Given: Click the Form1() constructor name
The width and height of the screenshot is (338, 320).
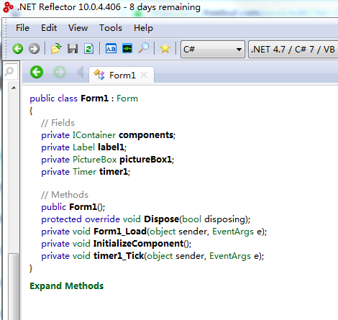Looking at the screenshot, I should coord(83,207).
